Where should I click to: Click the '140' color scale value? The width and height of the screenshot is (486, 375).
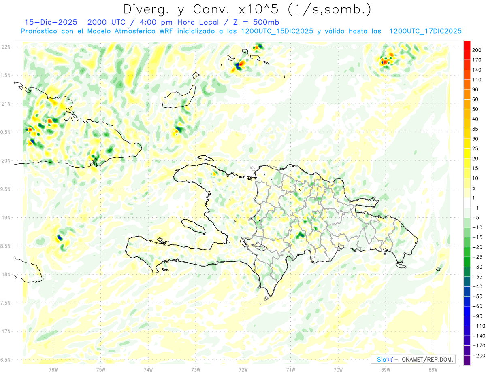tap(477, 70)
